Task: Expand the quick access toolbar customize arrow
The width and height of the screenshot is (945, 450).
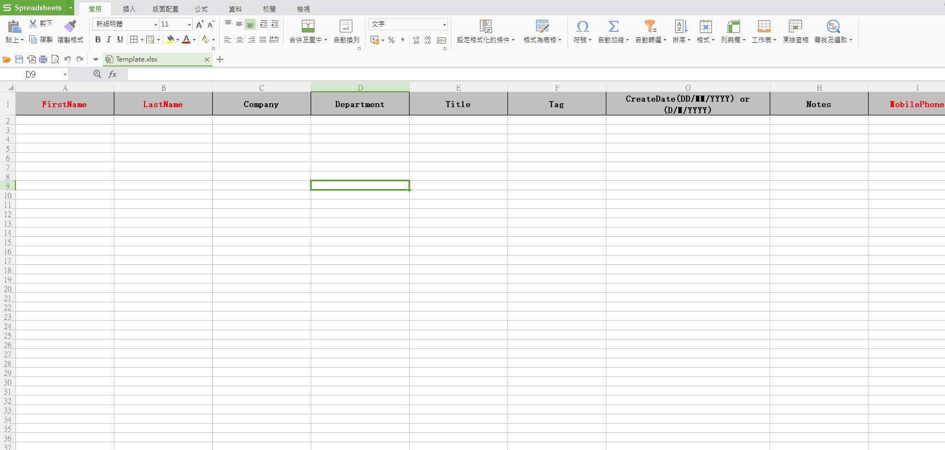Action: [96, 59]
